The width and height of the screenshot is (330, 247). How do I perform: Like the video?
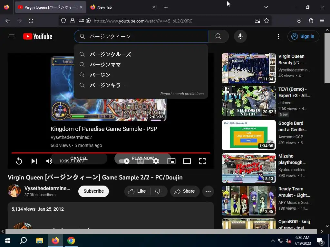[137, 191]
